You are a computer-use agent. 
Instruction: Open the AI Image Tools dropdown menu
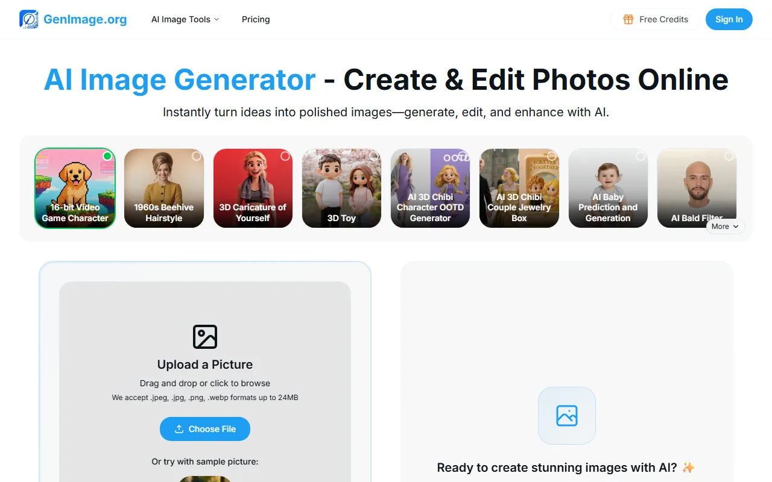click(185, 19)
